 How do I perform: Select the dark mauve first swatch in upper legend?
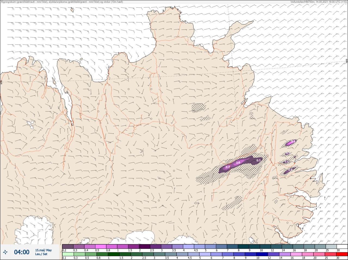(x=68, y=246)
